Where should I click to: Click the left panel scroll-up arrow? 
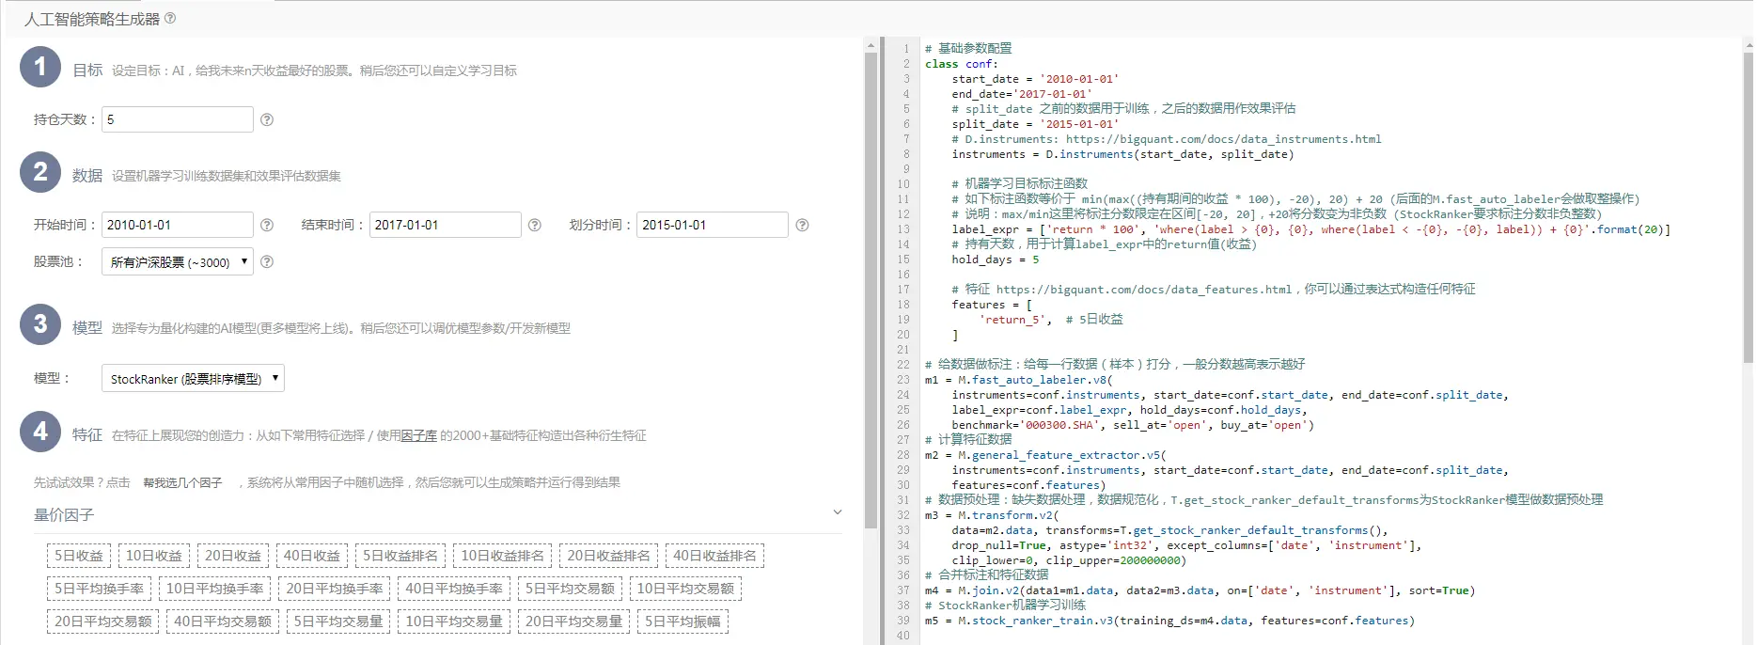tap(871, 44)
